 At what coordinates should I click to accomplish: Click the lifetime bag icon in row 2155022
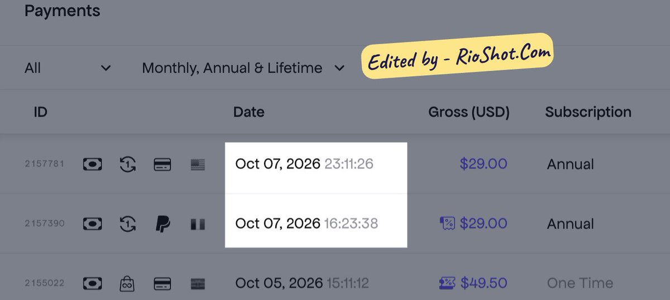point(128,283)
